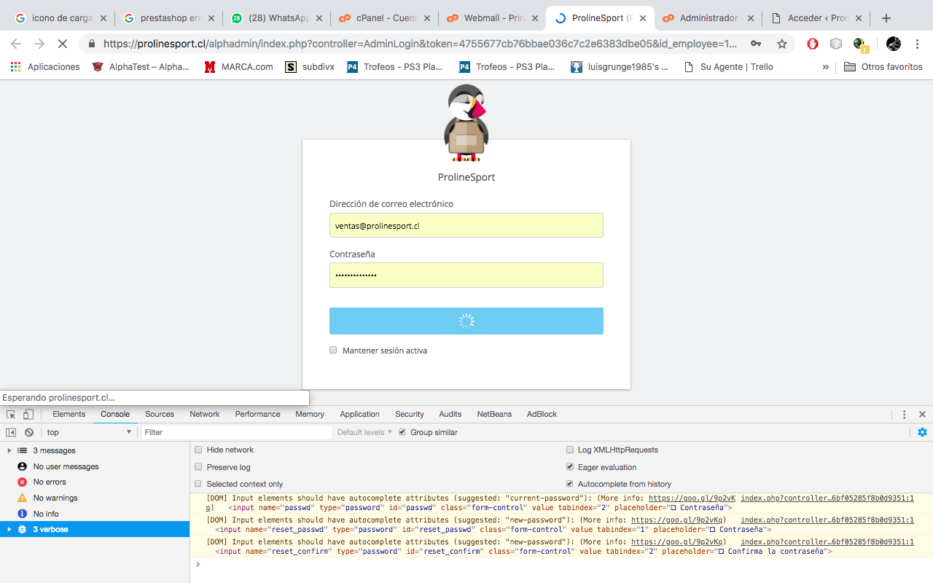The image size is (933, 583).
Task: Expand the 3 messages group
Action: pos(9,451)
